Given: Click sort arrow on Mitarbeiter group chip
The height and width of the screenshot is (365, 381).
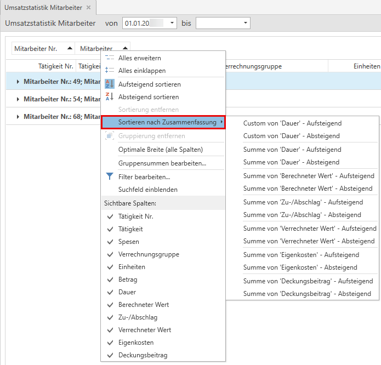Looking at the screenshot, I should (x=125, y=48).
